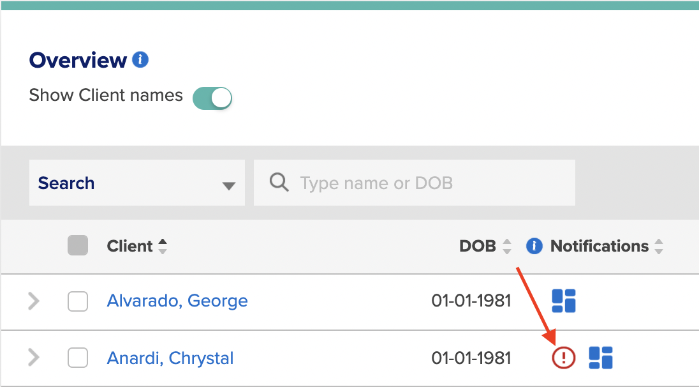Open the Anardi, Chrystal client link
The image size is (699, 387).
click(x=170, y=358)
